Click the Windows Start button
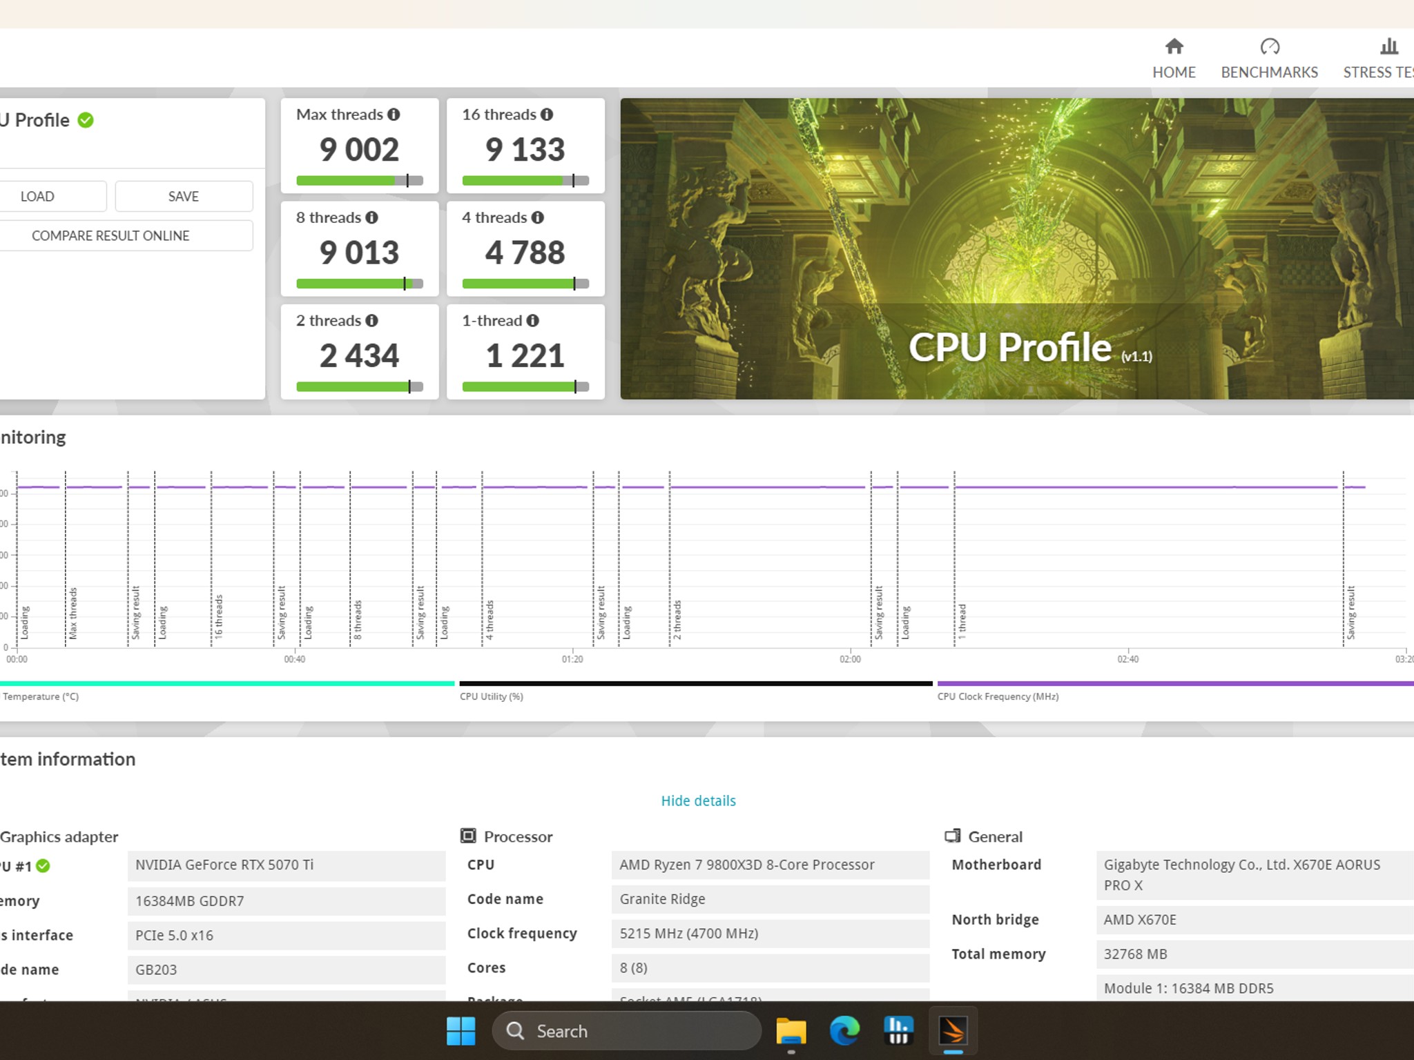This screenshot has width=1414, height=1060. point(461,1031)
